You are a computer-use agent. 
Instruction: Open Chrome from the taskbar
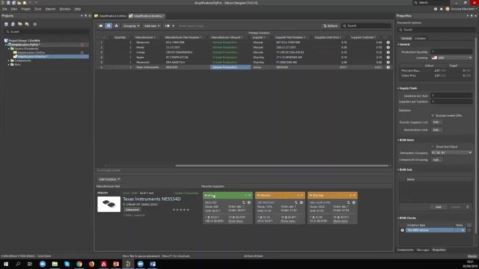click(79, 264)
